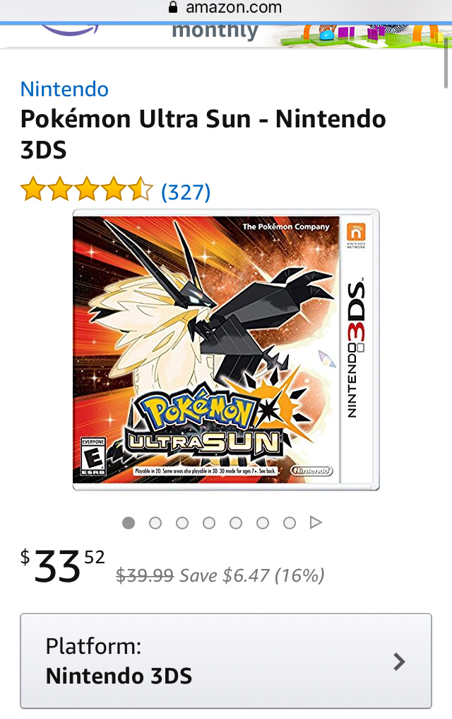Click the star rating icons
Viewport: 452px width, 719px height.
click(x=87, y=190)
